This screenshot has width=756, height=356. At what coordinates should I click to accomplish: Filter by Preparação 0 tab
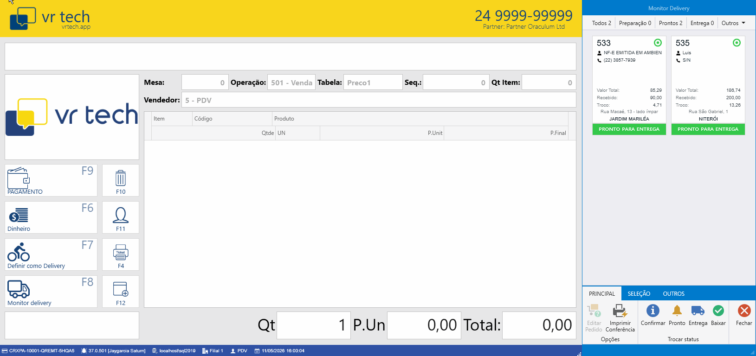coord(635,23)
